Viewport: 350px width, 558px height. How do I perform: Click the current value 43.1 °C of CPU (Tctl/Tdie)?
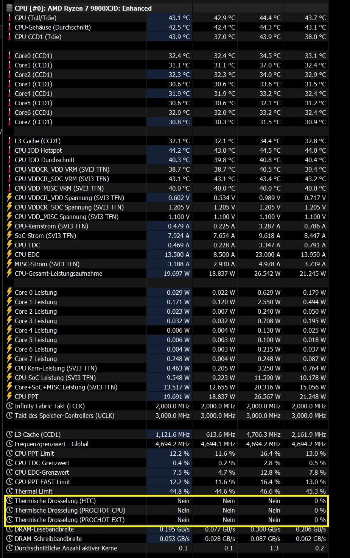click(179, 18)
